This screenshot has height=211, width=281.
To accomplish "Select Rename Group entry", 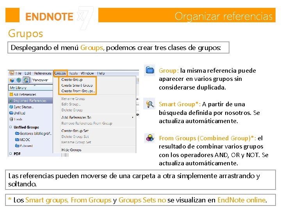I will [73, 98].
